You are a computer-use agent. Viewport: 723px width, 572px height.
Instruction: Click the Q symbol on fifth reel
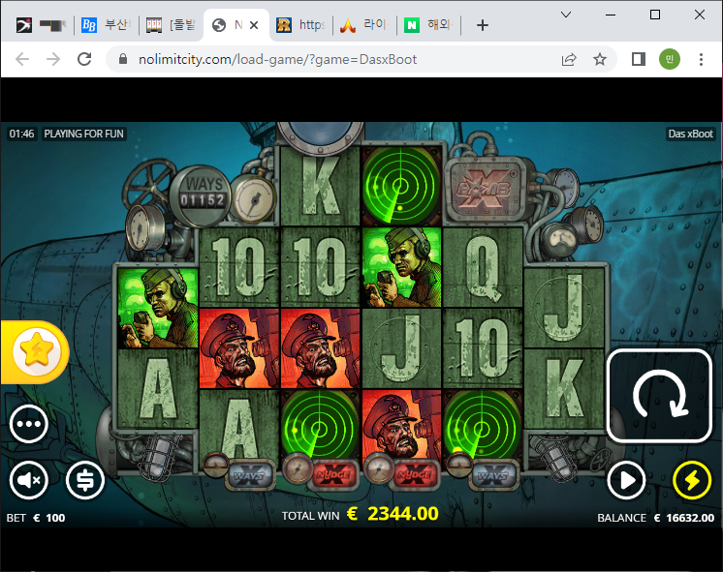coord(482,267)
